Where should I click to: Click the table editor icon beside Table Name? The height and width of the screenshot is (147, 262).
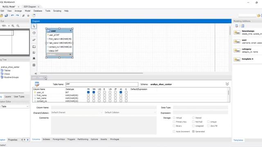click(x=37, y=84)
